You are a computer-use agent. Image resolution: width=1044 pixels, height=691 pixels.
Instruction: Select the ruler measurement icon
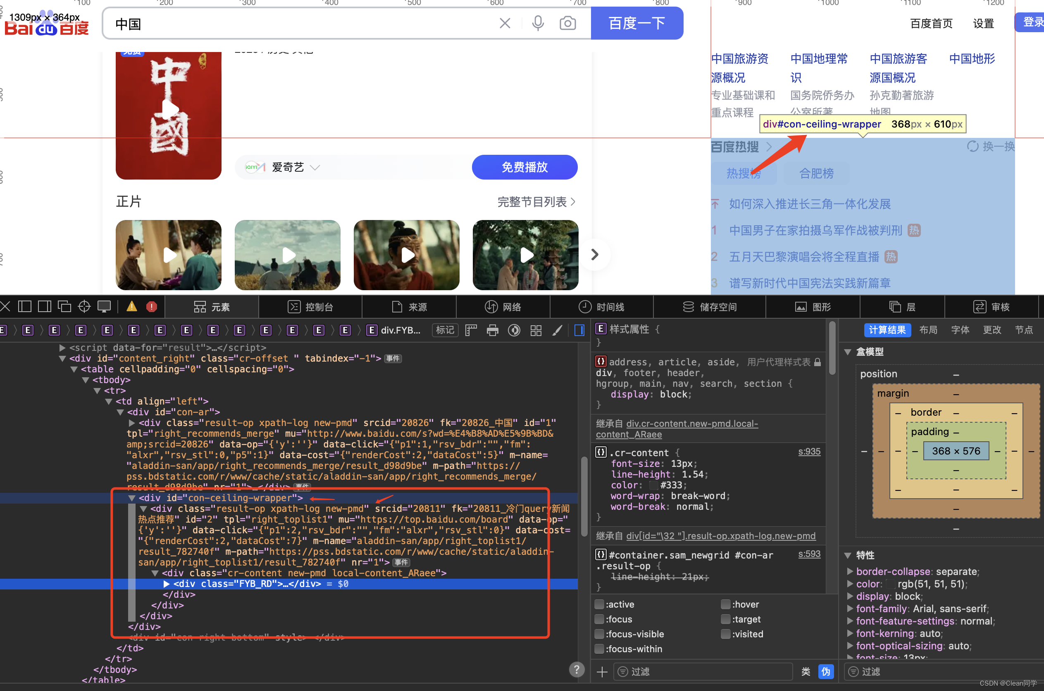pyautogui.click(x=471, y=331)
